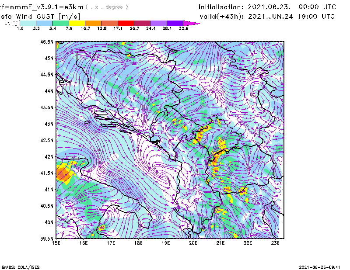Click the legend value 17.1
The width and height of the screenshot is (350, 270).
(x=118, y=28)
